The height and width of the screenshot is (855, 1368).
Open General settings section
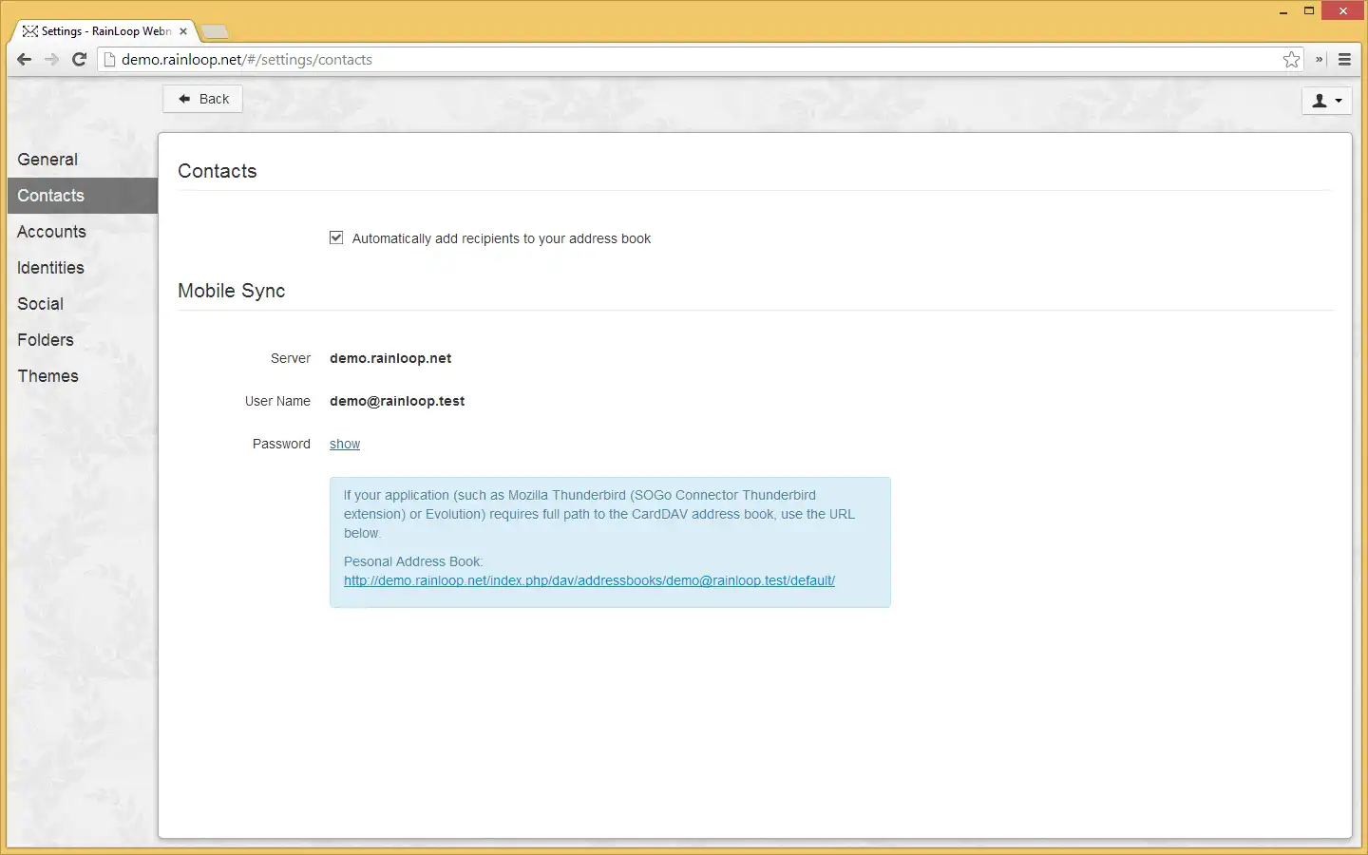pyautogui.click(x=82, y=160)
